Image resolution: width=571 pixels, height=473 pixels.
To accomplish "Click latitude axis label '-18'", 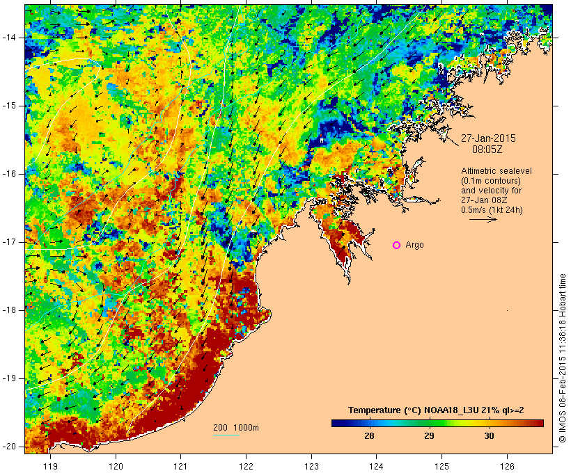I will click(9, 310).
